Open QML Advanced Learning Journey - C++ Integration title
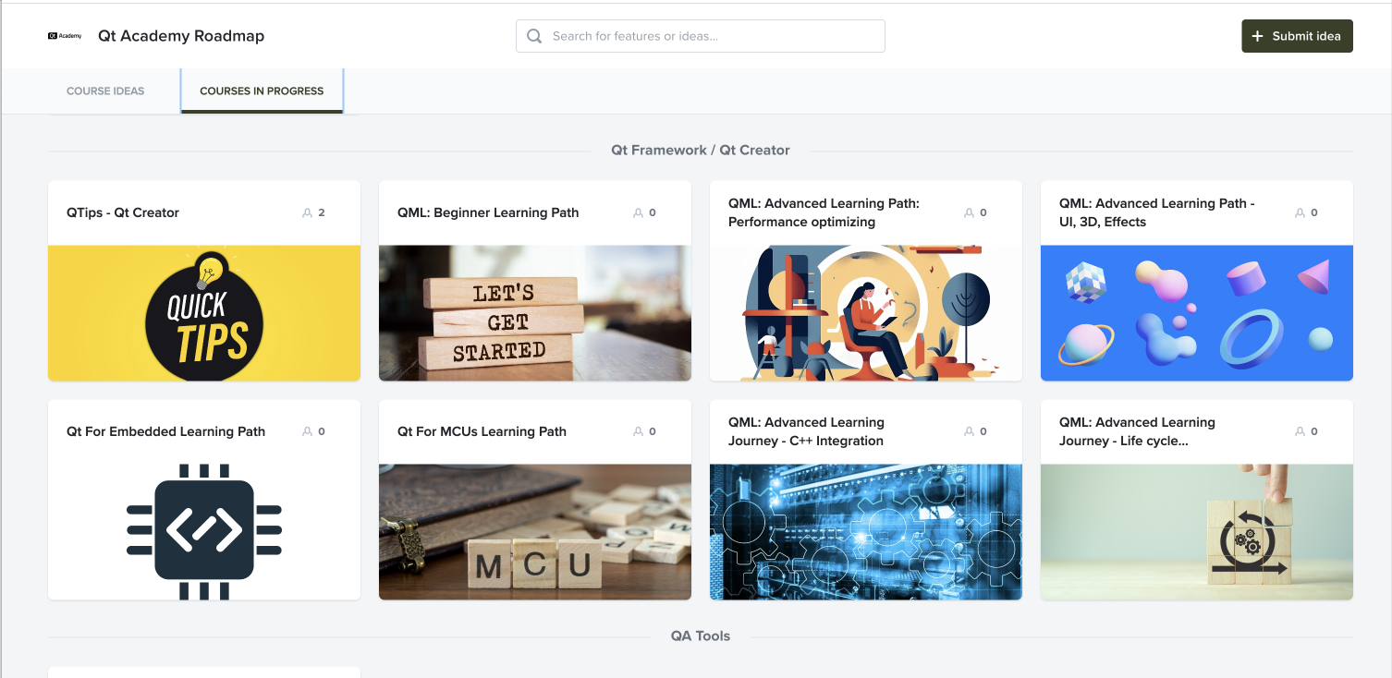Image resolution: width=1392 pixels, height=678 pixels. [806, 431]
